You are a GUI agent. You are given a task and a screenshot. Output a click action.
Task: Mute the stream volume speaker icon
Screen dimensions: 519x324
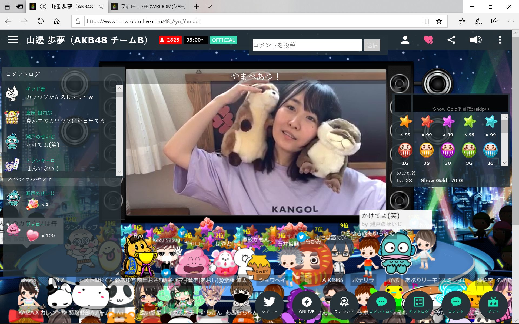point(475,40)
